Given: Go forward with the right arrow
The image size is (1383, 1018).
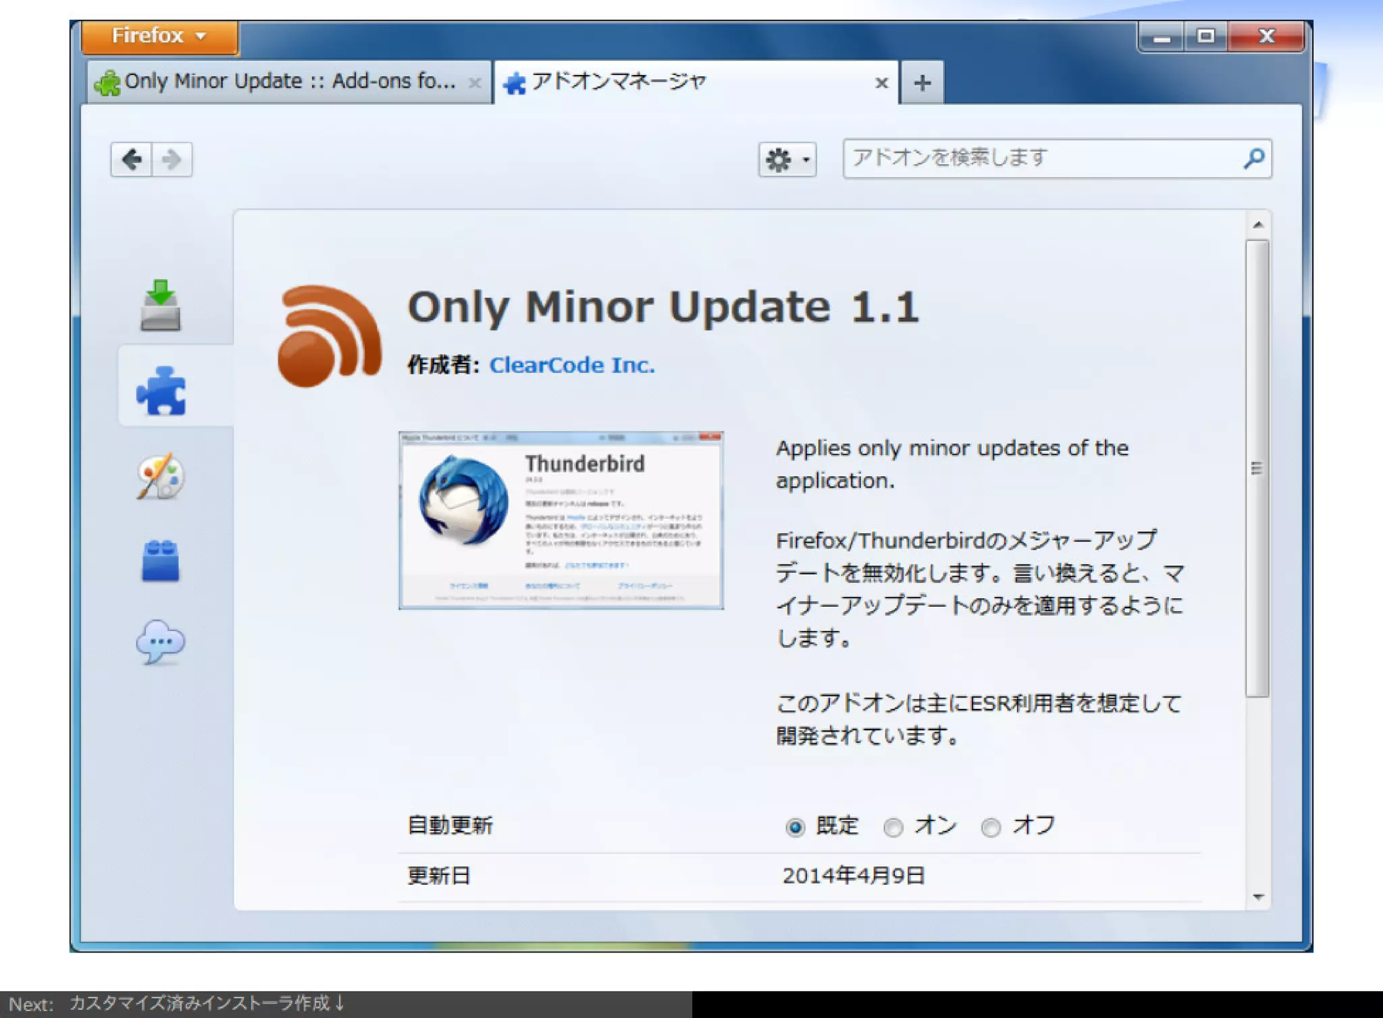Looking at the screenshot, I should coord(172,160).
